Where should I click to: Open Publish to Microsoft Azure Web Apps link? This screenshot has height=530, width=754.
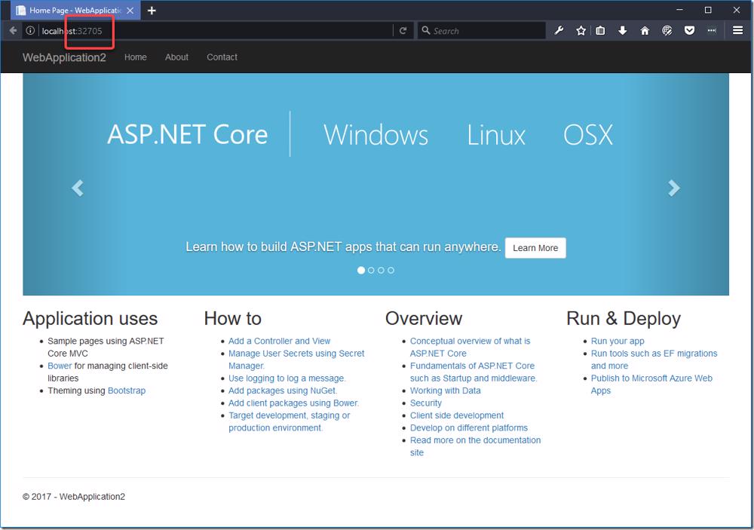(x=651, y=384)
